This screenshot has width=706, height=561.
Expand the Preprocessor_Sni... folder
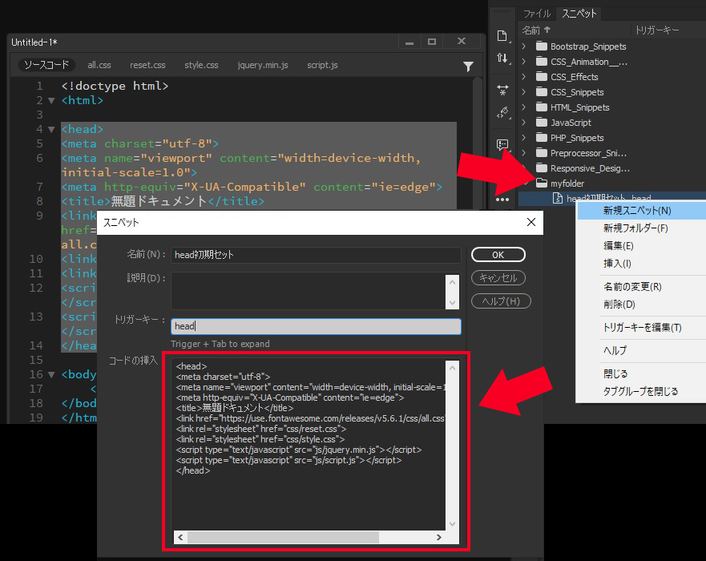coord(523,153)
